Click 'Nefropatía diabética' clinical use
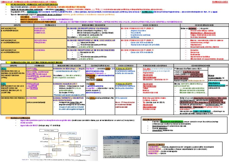Image resolution: width=229 pixels, height=162 pixels. [124, 88]
